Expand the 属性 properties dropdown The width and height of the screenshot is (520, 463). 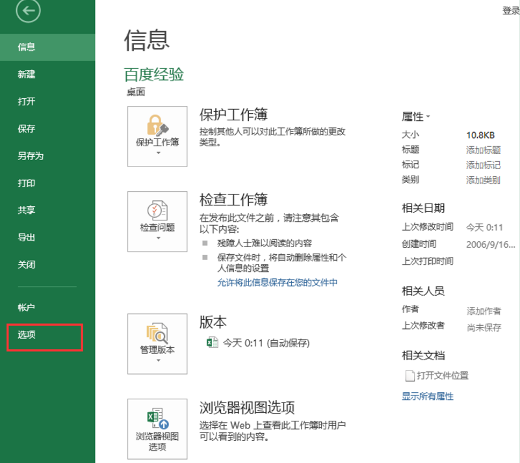pyautogui.click(x=415, y=116)
